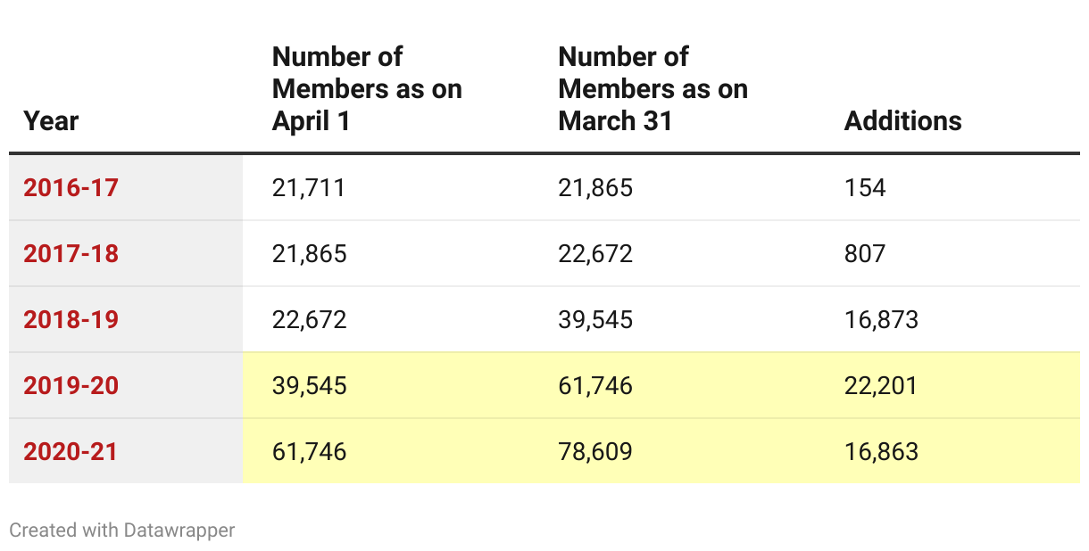Click the April 1 members column header
Image resolution: width=1089 pixels, height=551 pixels.
click(x=367, y=89)
